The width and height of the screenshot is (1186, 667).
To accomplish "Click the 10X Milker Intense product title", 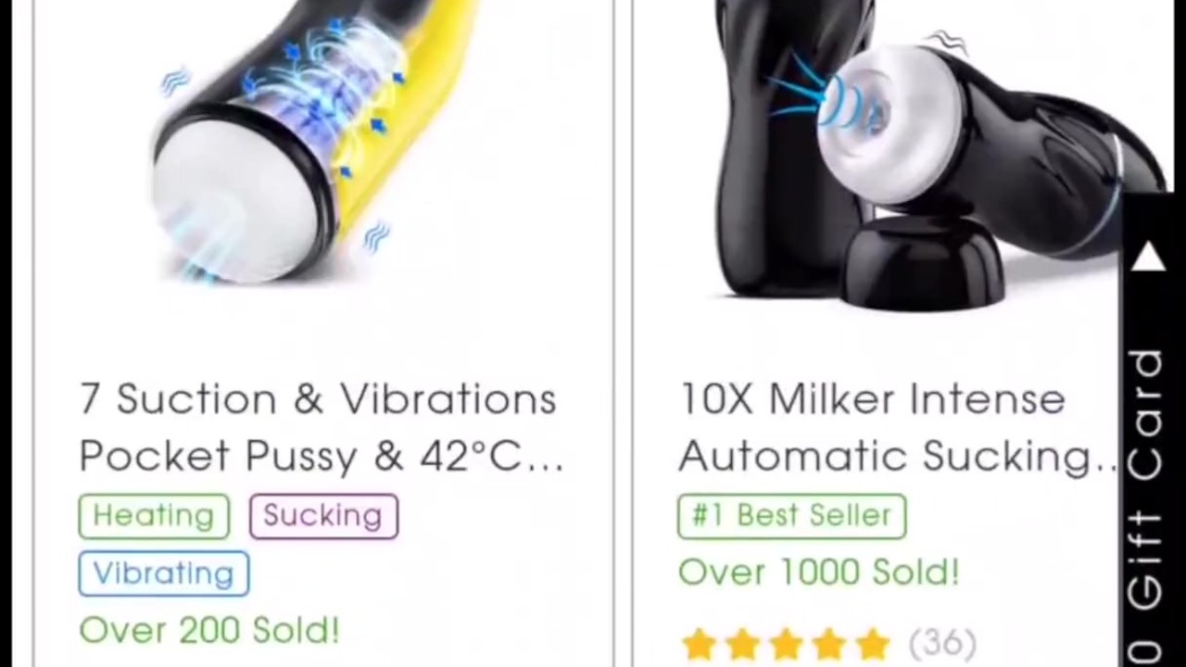I will tap(899, 427).
